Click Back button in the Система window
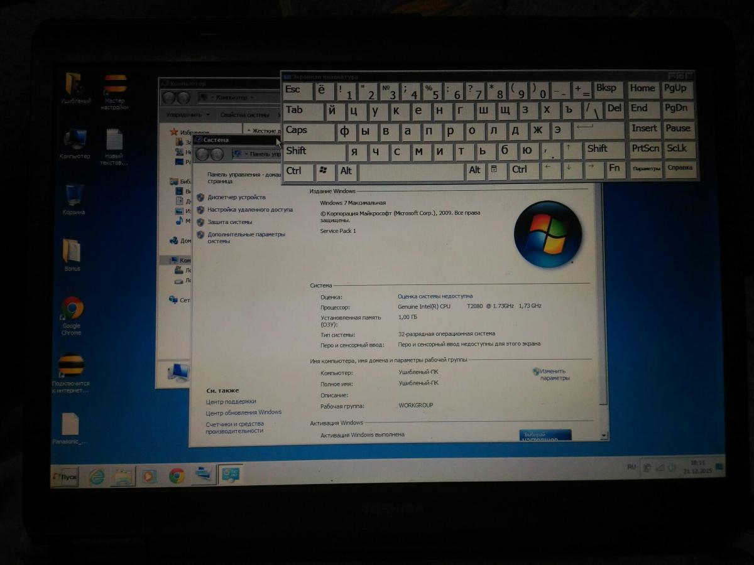The image size is (754, 565). (x=204, y=154)
